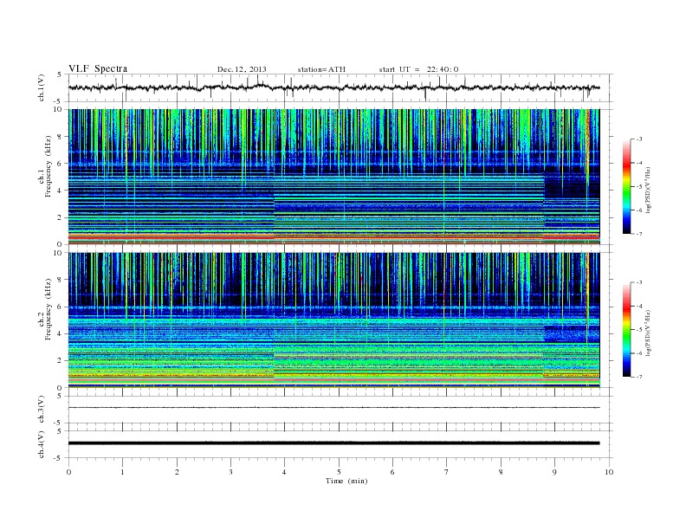
Task: Click the "ch.4(V)" axis label
Action: click(42, 444)
